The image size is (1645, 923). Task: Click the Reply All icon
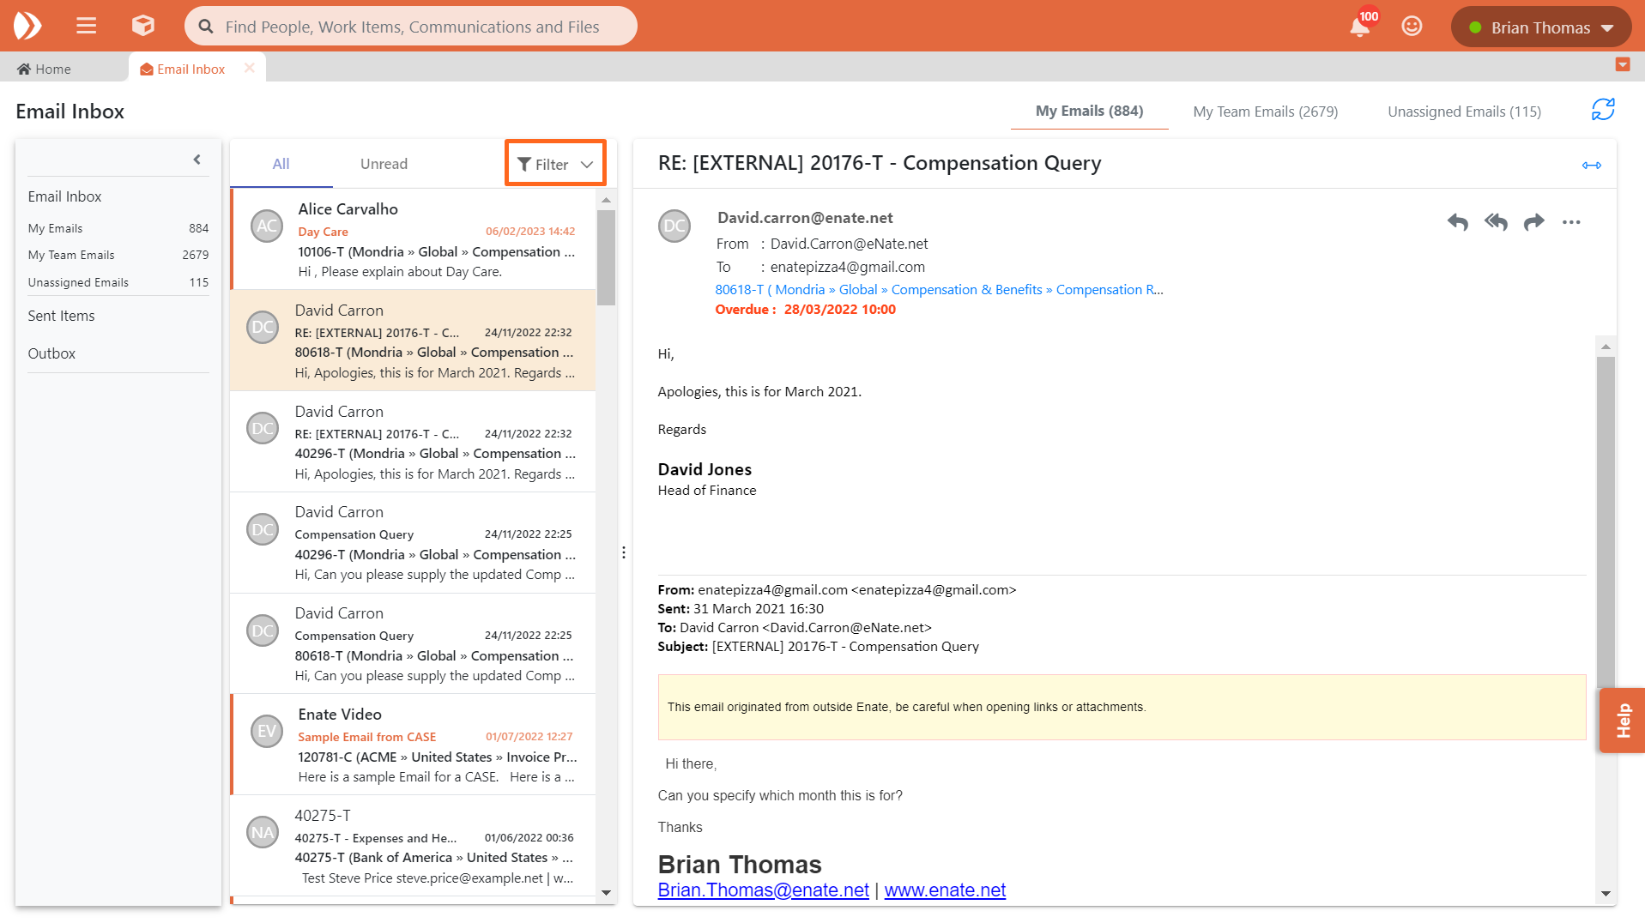(1496, 222)
